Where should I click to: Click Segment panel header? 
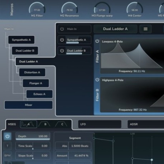tap(75, 138)
